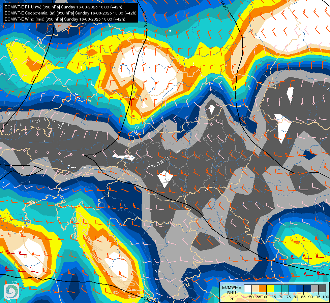Select the bright blue 75-80% legend swatch
This screenshot has height=303, width=330.
point(293,288)
